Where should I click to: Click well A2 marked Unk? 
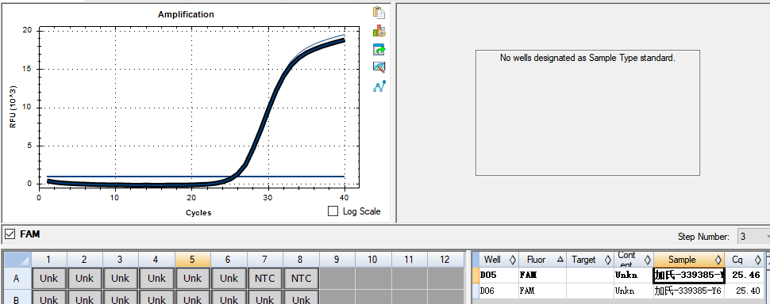(84, 279)
